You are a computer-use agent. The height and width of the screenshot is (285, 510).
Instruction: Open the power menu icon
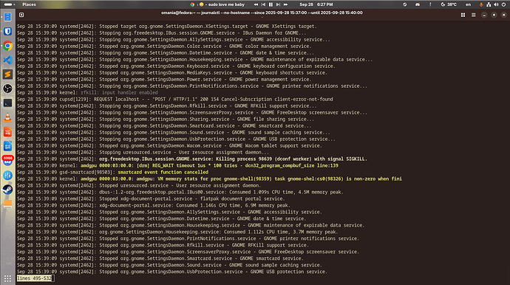point(503,4)
